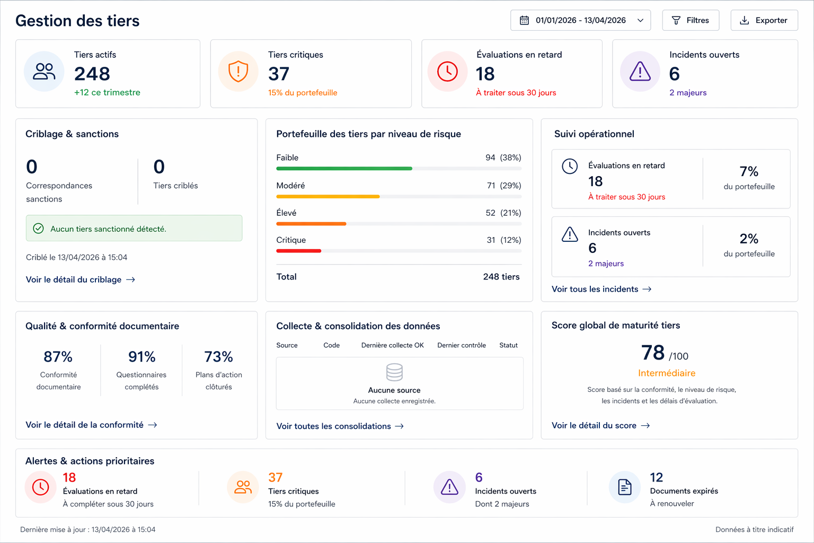Click the people icon in Tiers actifs card
This screenshot has width=814, height=543.
(44, 72)
